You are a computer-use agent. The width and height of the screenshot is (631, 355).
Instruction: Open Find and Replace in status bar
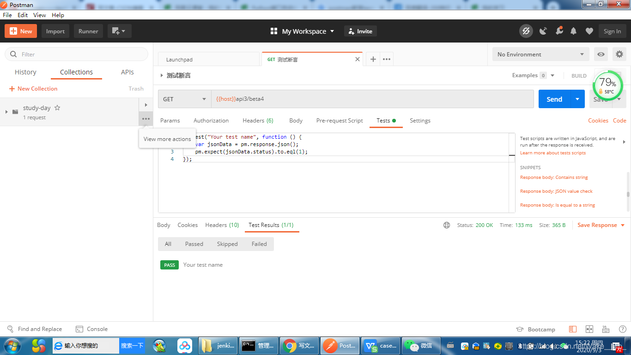pos(35,329)
